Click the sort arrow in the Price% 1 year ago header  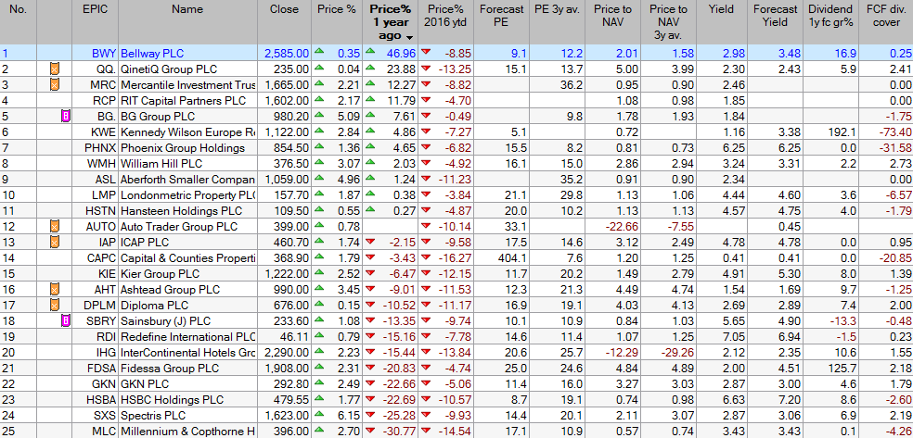tap(410, 37)
